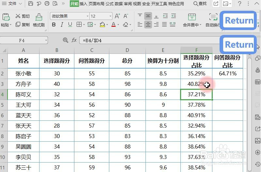Toggle vertical middle alignment

click(148, 16)
